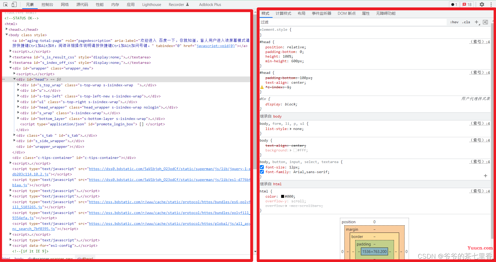Disable the font-family Arial property checkbox
496x262 pixels.
tap(262, 172)
